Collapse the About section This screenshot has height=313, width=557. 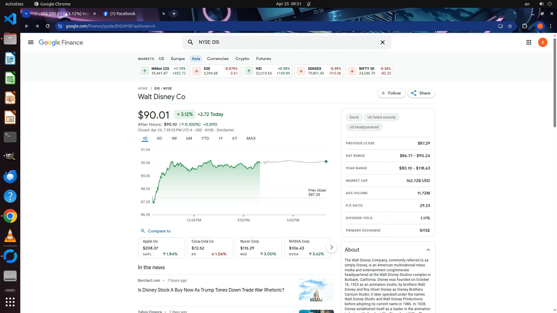tap(428, 250)
